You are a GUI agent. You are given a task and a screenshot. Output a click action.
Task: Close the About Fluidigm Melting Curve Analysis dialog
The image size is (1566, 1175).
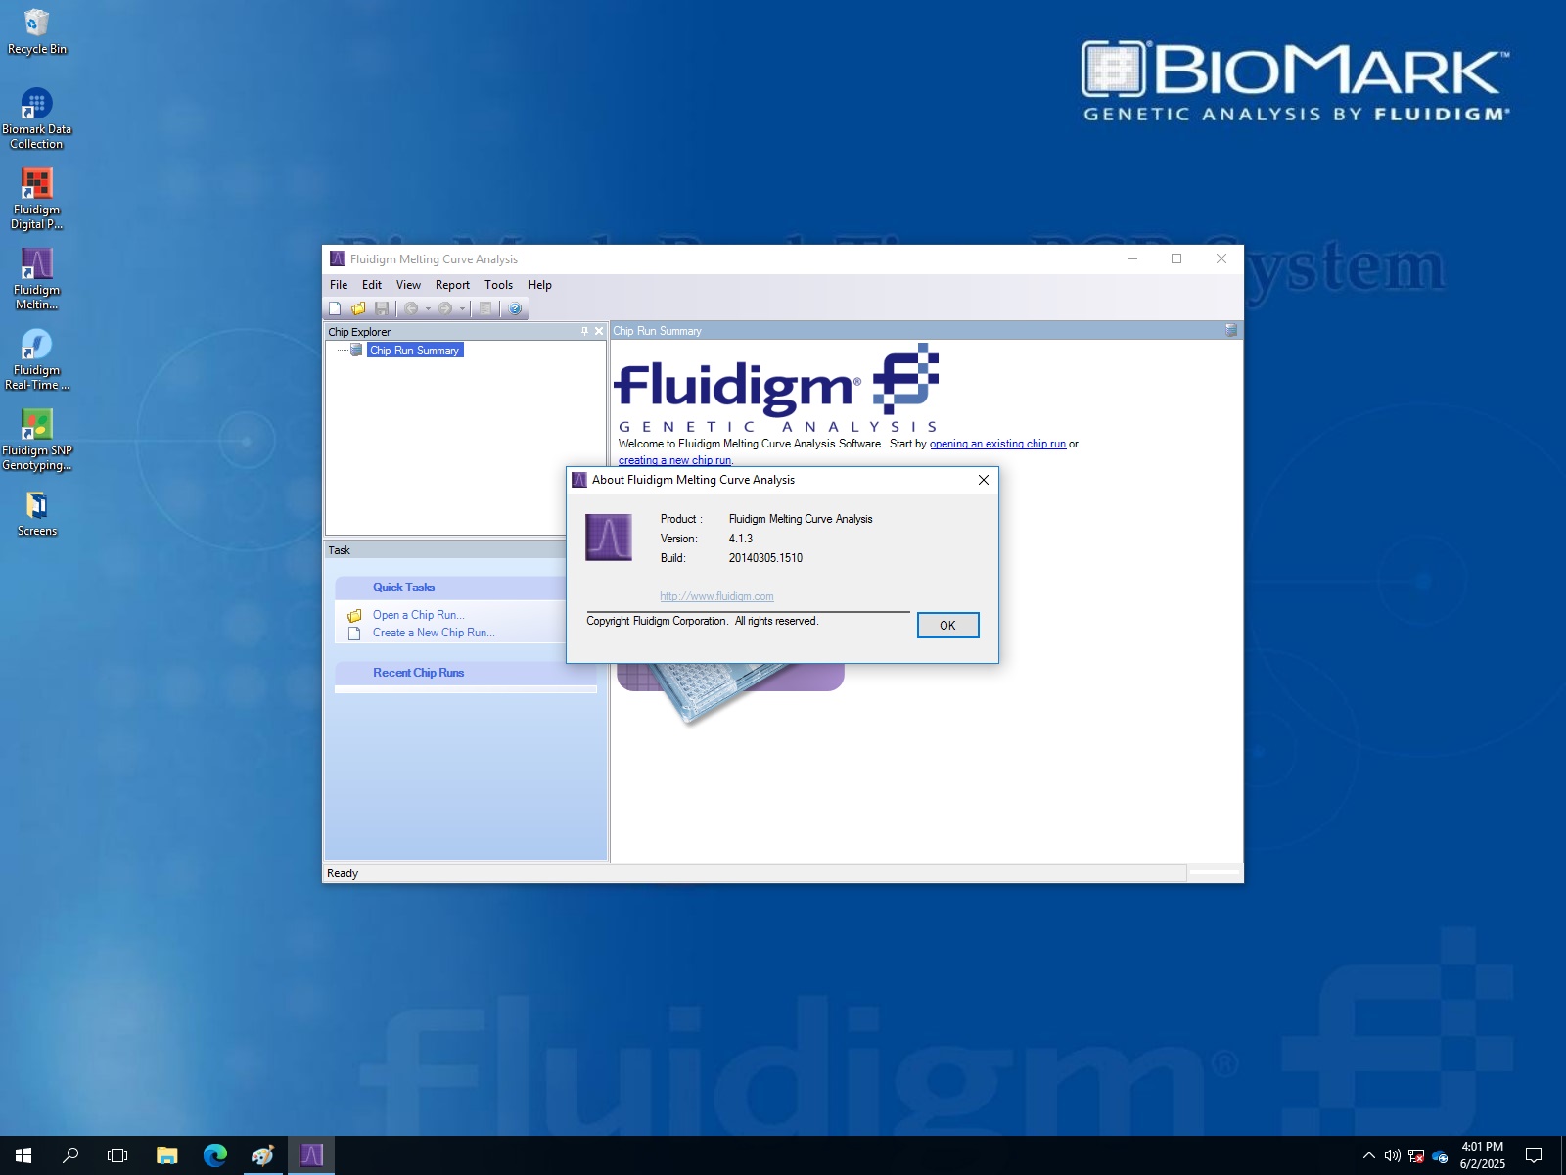click(x=984, y=480)
